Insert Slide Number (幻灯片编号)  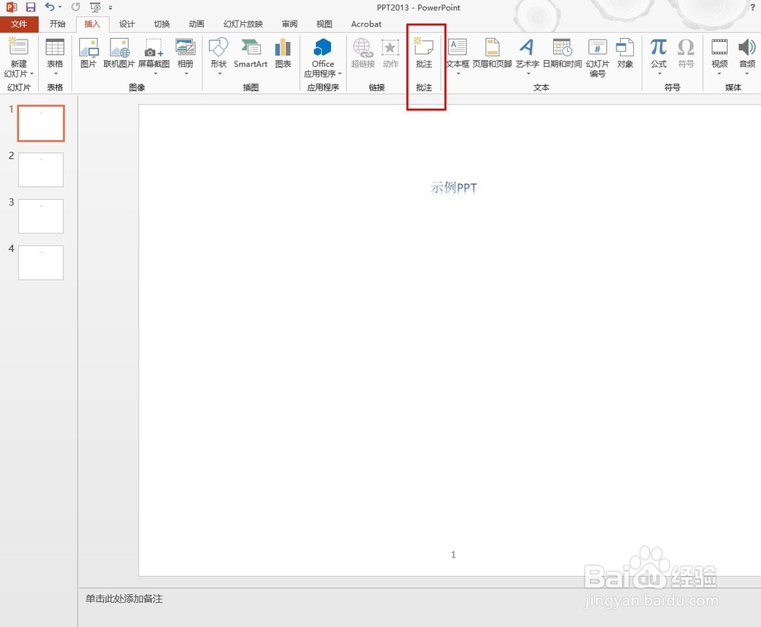[x=597, y=47]
